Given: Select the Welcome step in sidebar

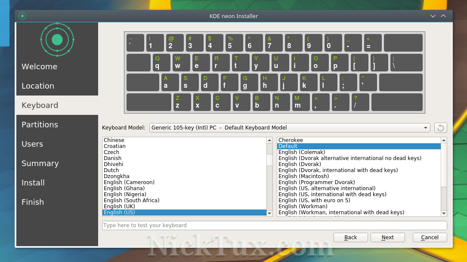Looking at the screenshot, I should (40, 67).
